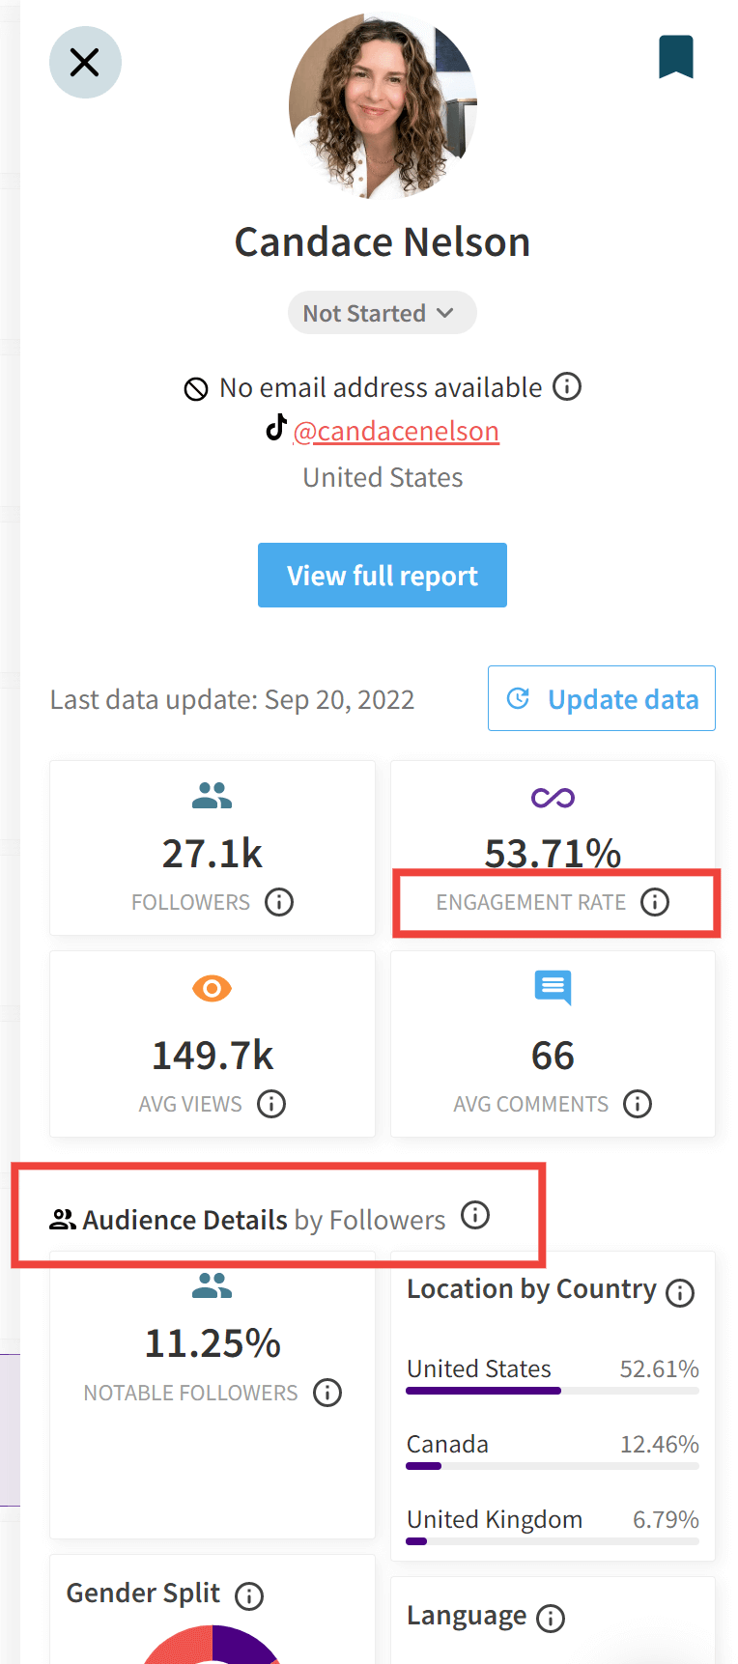738x1664 pixels.
Task: Open the Engagement Rate info tooltip
Action: click(656, 902)
